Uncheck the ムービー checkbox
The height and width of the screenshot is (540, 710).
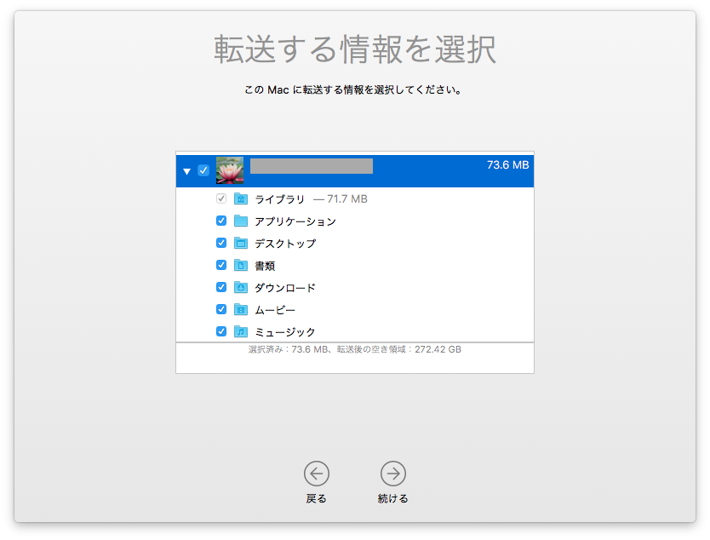coord(221,309)
